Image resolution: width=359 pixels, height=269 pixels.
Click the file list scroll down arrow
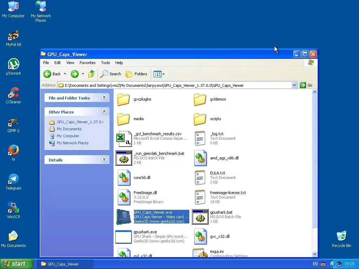[314, 254]
